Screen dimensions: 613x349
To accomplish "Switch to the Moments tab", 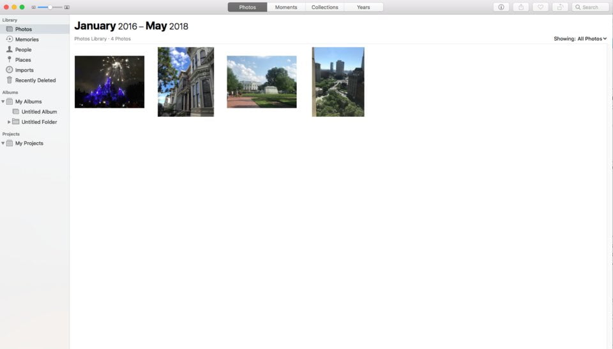I will [286, 7].
